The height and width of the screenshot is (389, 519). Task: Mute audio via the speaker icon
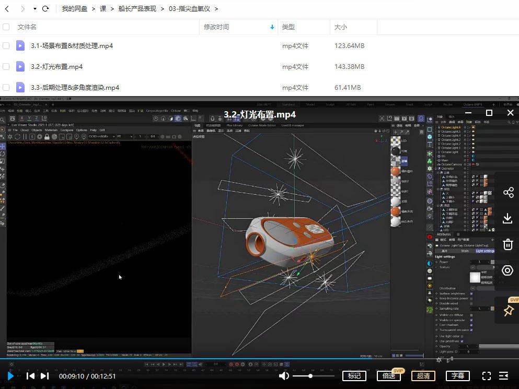[x=284, y=375]
